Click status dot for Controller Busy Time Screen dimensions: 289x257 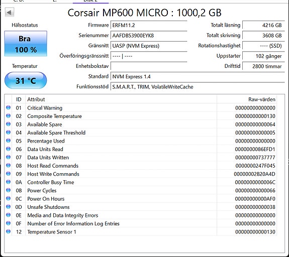point(9,182)
